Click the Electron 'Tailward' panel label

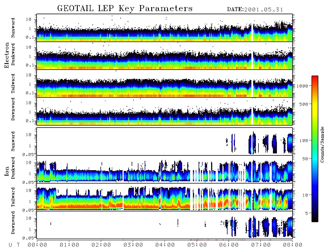pyautogui.click(x=13, y=83)
